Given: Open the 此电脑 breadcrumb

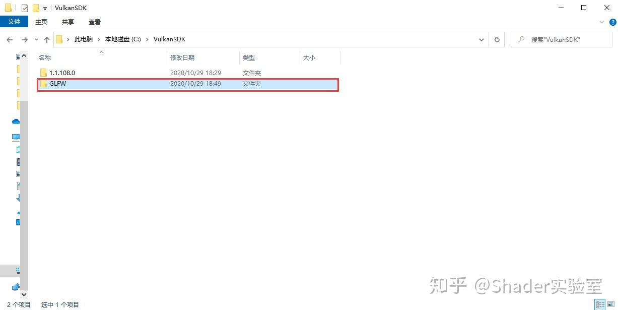Looking at the screenshot, I should point(84,39).
